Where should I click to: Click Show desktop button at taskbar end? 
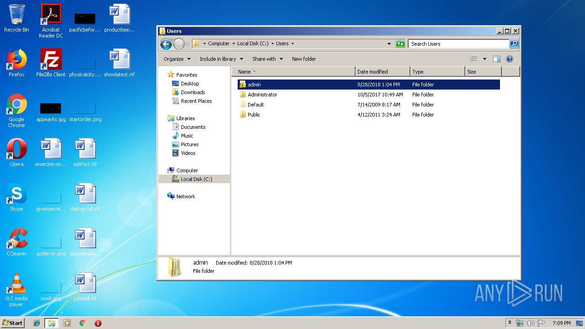coord(580,323)
